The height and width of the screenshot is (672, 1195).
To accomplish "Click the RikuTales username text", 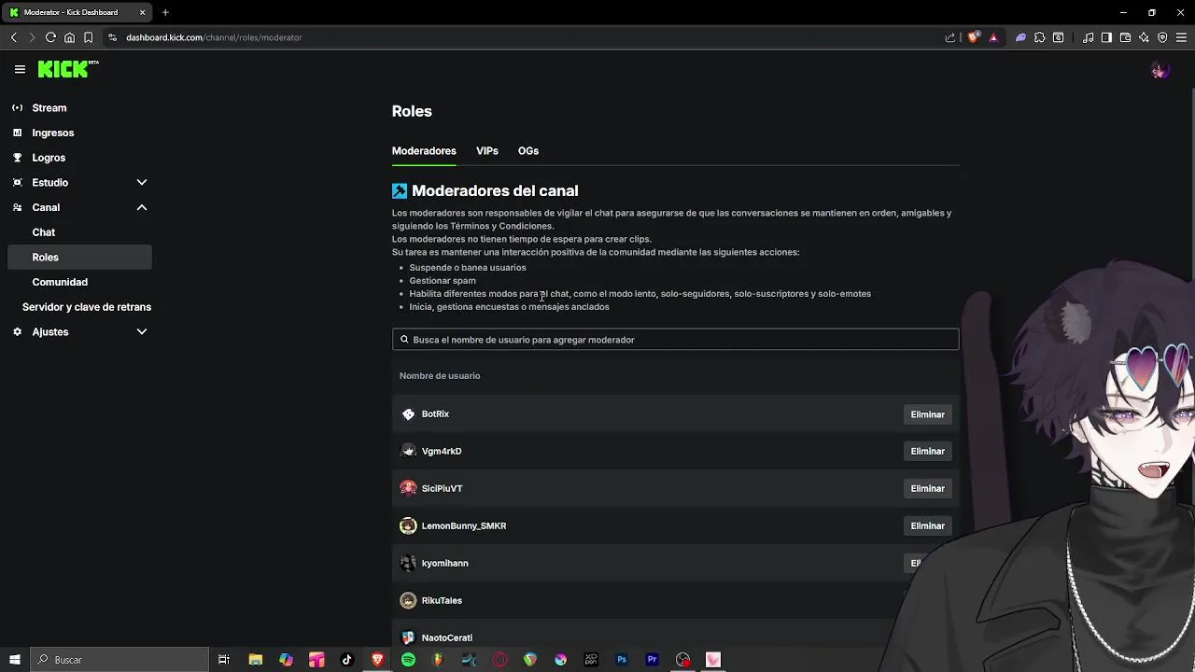I will click(442, 601).
